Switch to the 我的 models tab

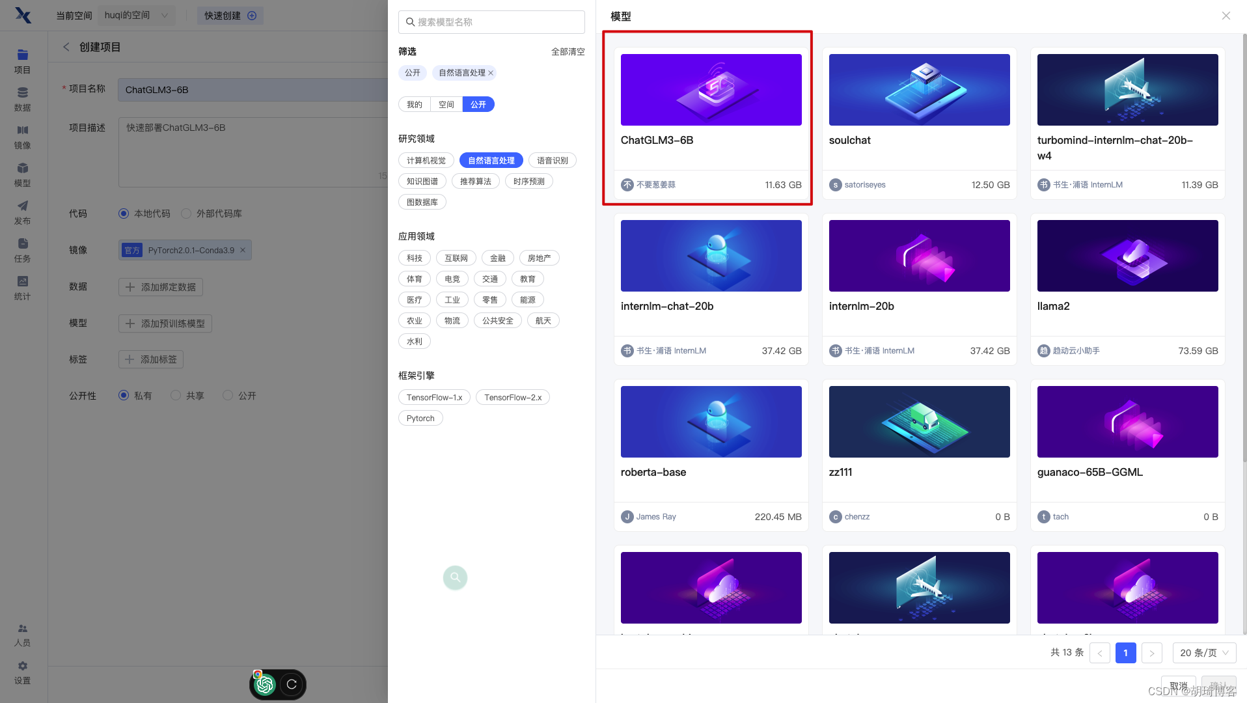[415, 105]
